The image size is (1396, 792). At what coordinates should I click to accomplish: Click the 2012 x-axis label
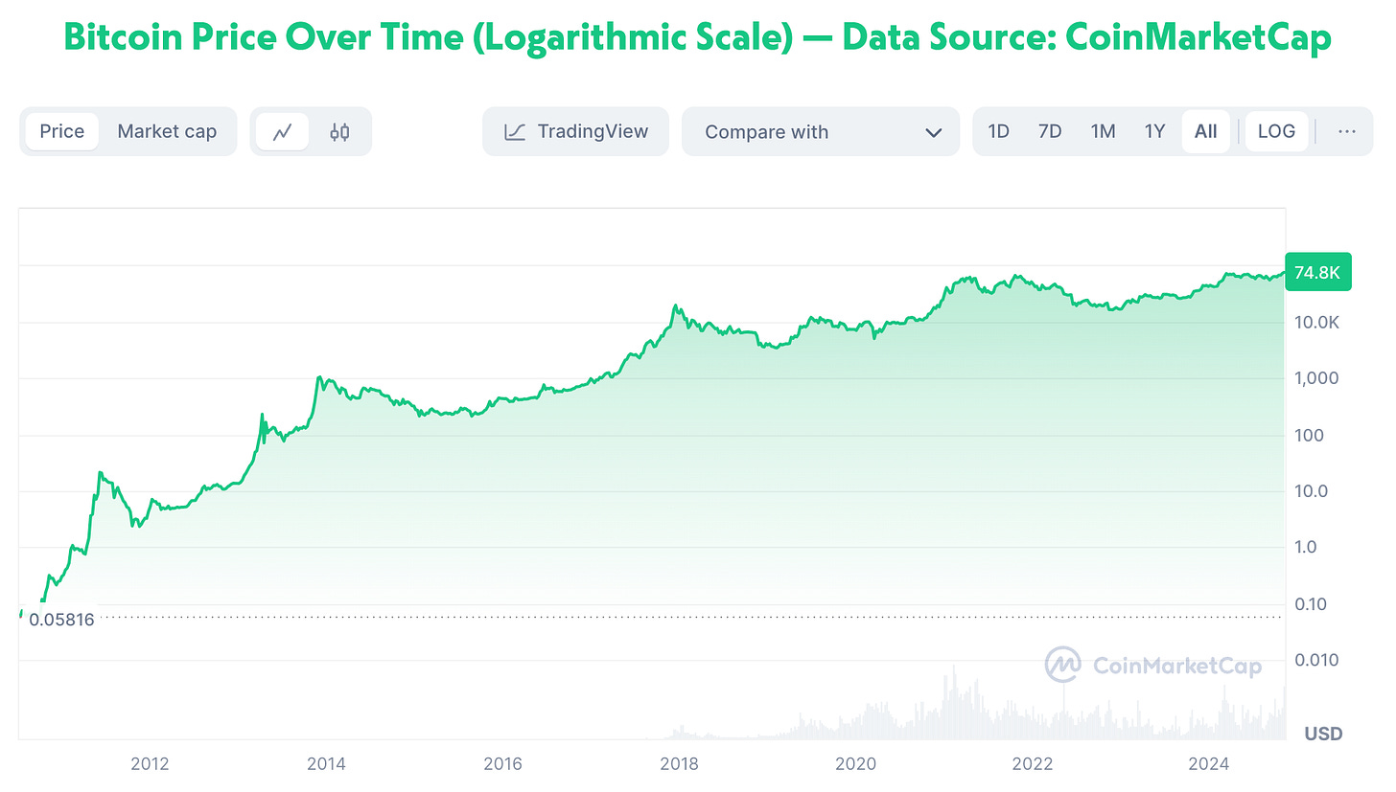[150, 763]
